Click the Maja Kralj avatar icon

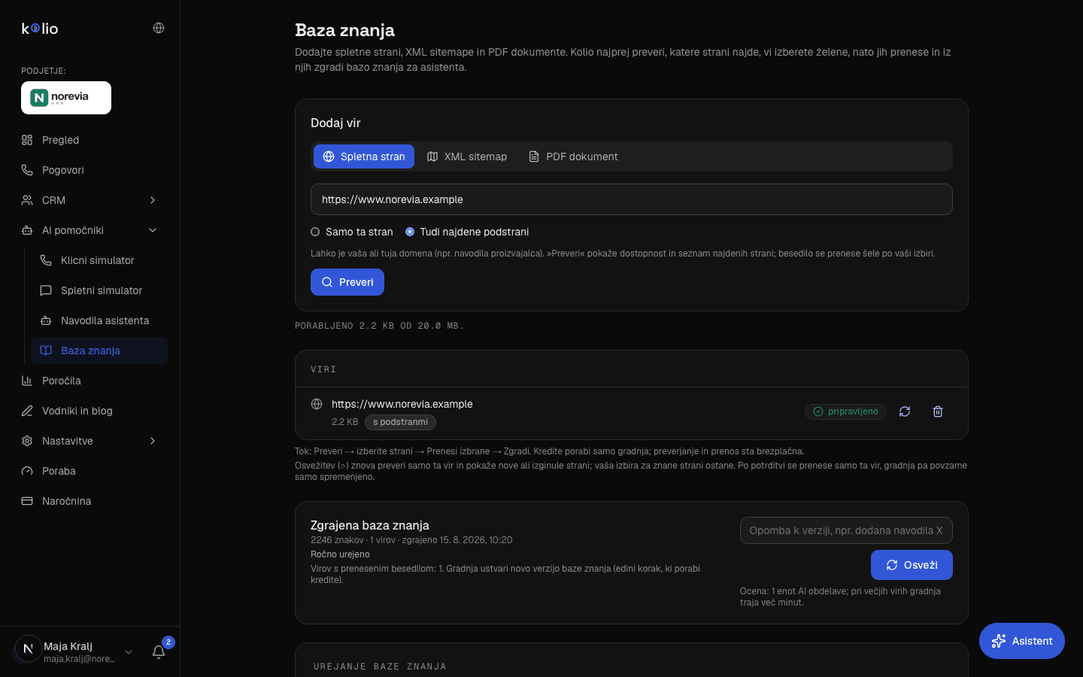click(28, 648)
